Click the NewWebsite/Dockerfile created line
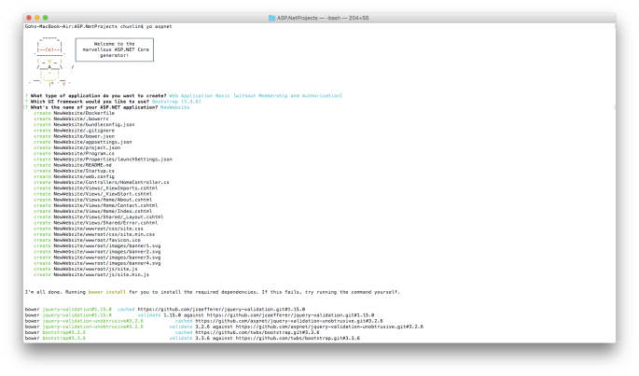 coord(76,113)
